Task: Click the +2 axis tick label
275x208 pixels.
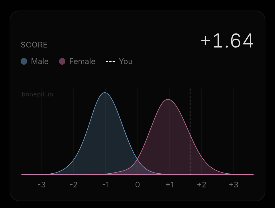Action: point(201,185)
